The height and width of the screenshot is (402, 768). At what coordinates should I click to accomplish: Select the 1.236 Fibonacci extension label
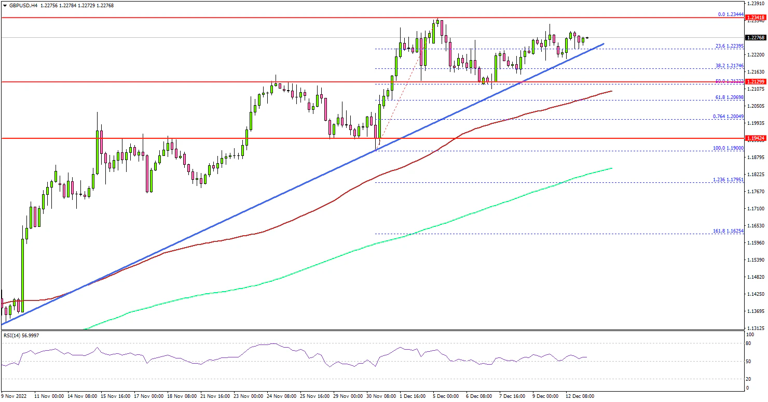click(729, 180)
